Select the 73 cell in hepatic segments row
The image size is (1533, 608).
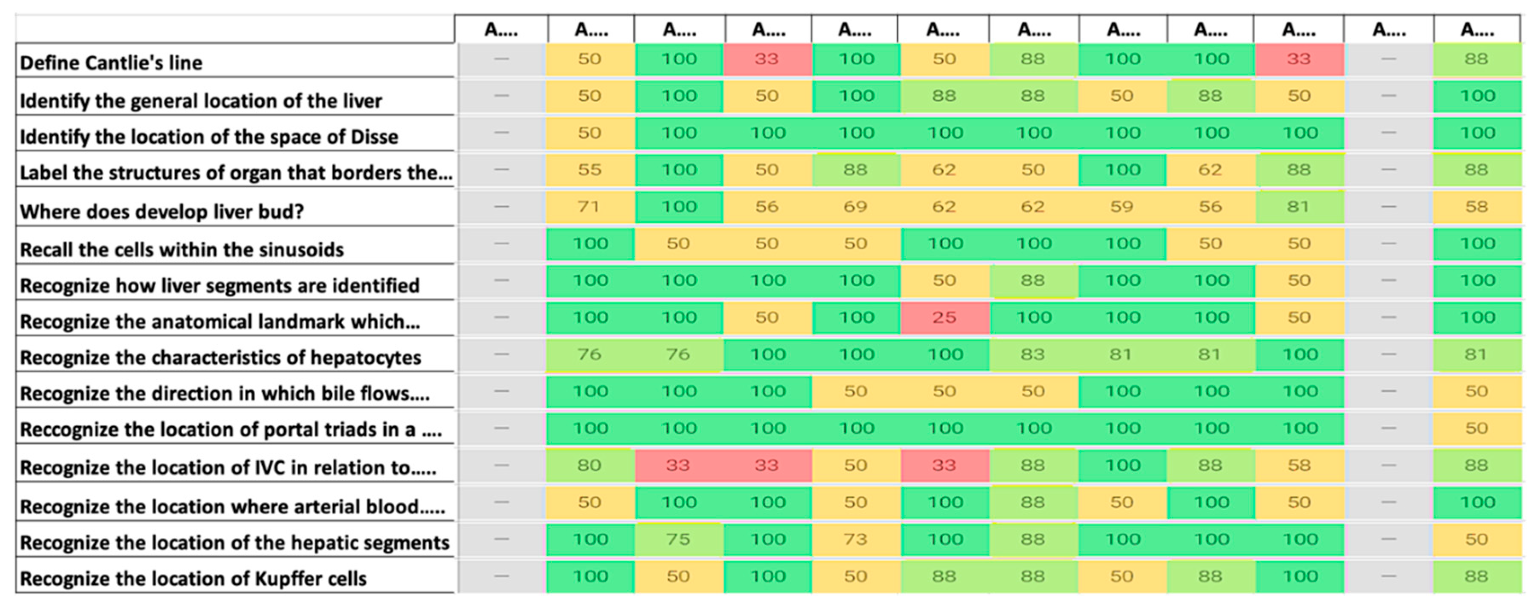point(855,540)
